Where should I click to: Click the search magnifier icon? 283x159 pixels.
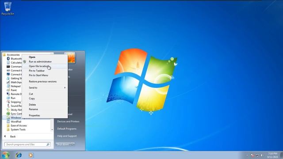pos(48,144)
